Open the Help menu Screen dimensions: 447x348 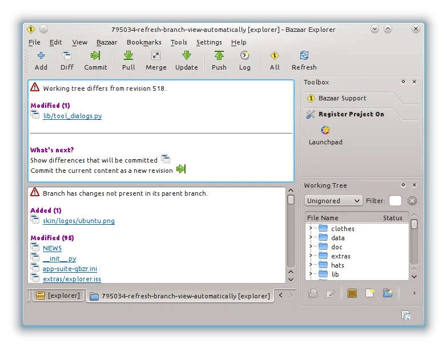239,42
